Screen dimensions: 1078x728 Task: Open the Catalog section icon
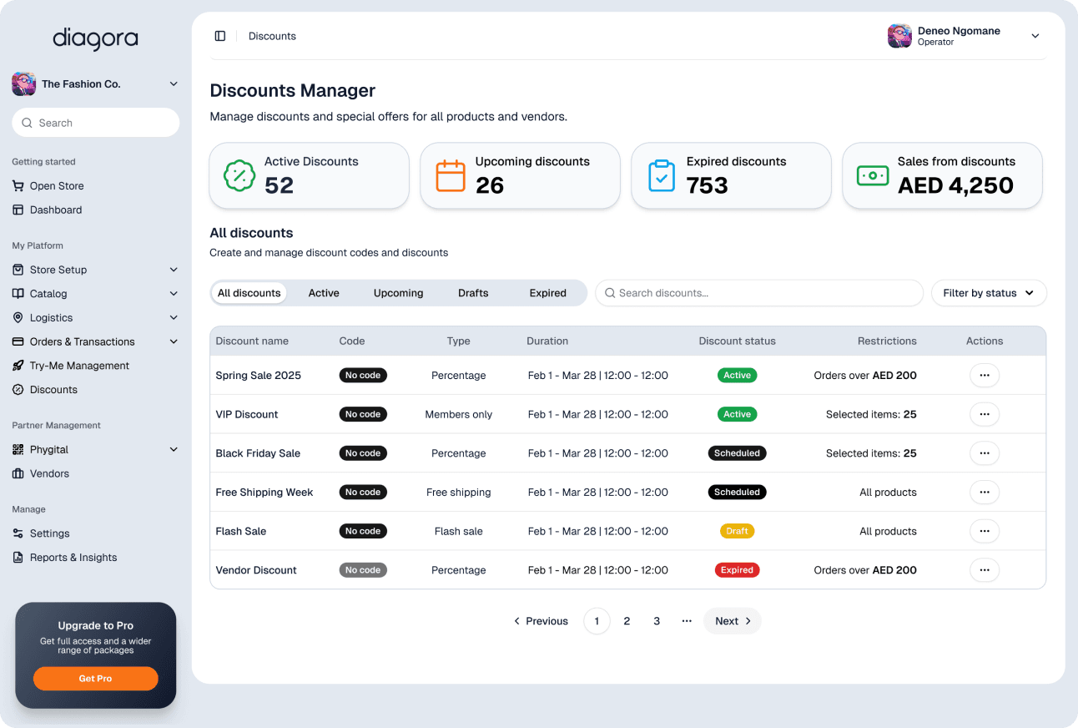click(x=18, y=293)
